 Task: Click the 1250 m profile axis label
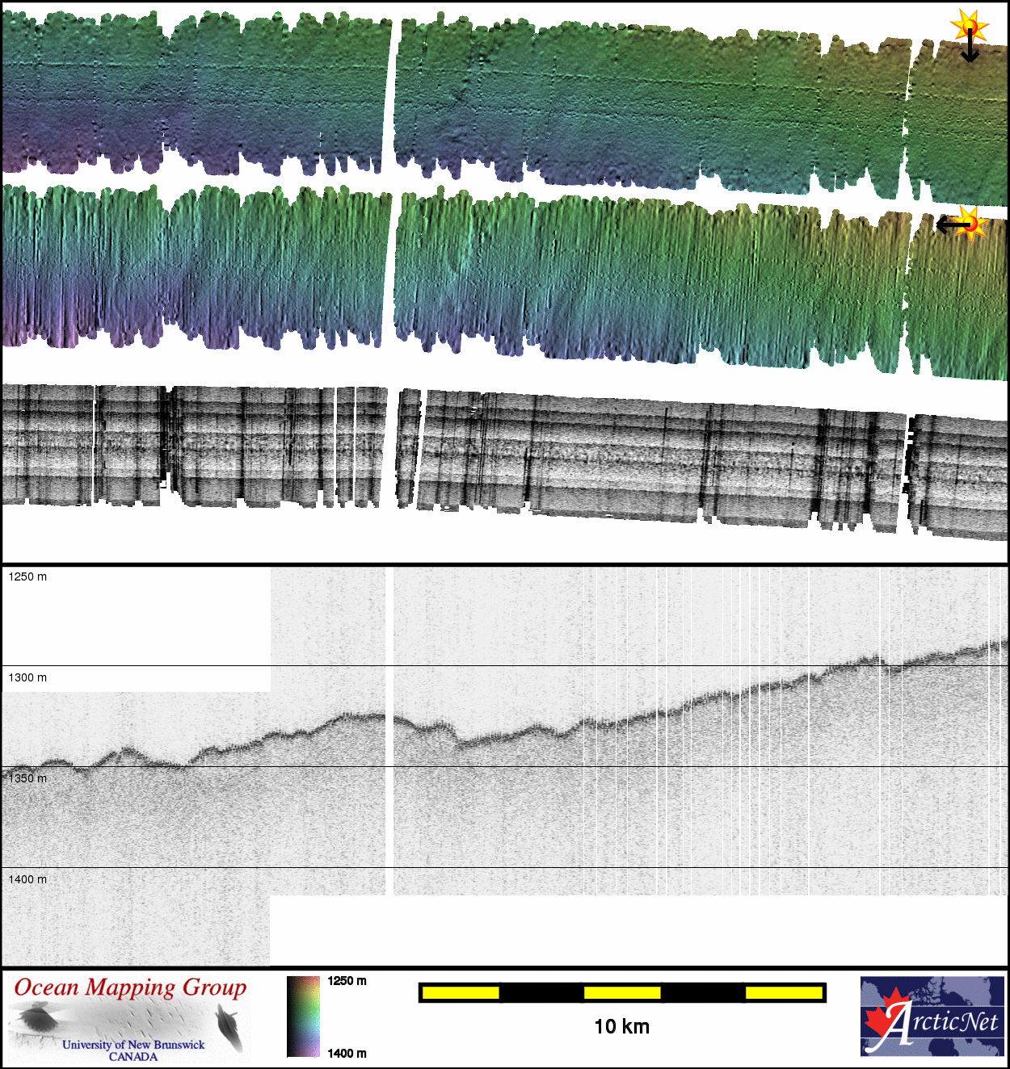pos(27,576)
